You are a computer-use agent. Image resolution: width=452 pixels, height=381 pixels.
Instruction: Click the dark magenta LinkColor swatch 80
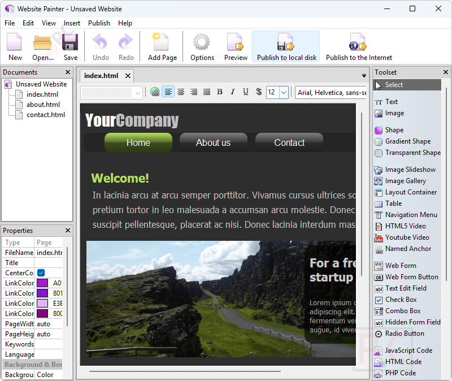42,314
